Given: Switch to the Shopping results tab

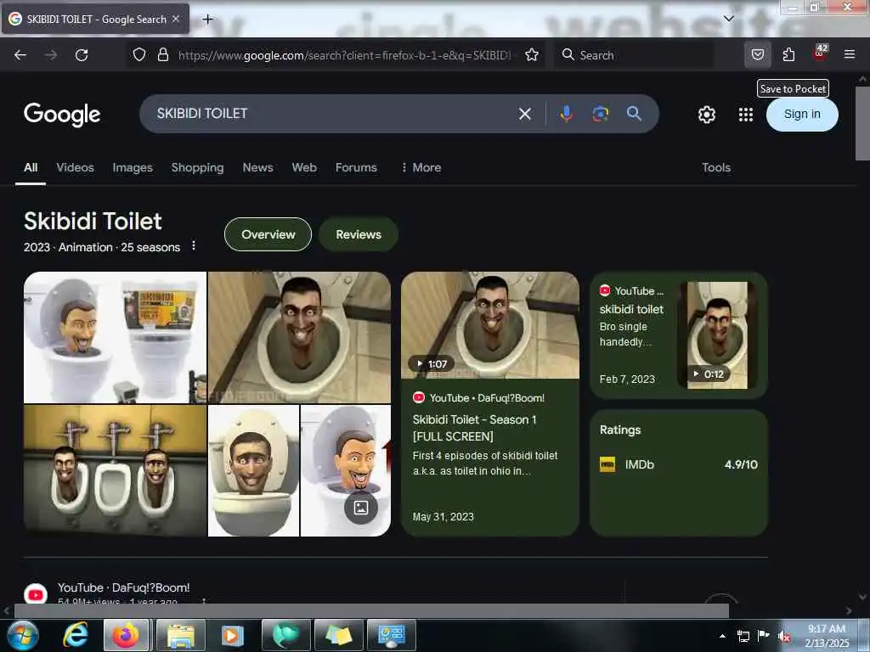Looking at the screenshot, I should [x=197, y=167].
